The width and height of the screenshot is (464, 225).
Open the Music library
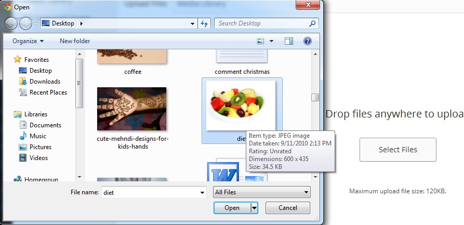pos(37,136)
